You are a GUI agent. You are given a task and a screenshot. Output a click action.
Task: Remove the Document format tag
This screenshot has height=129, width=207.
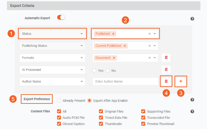(114, 58)
